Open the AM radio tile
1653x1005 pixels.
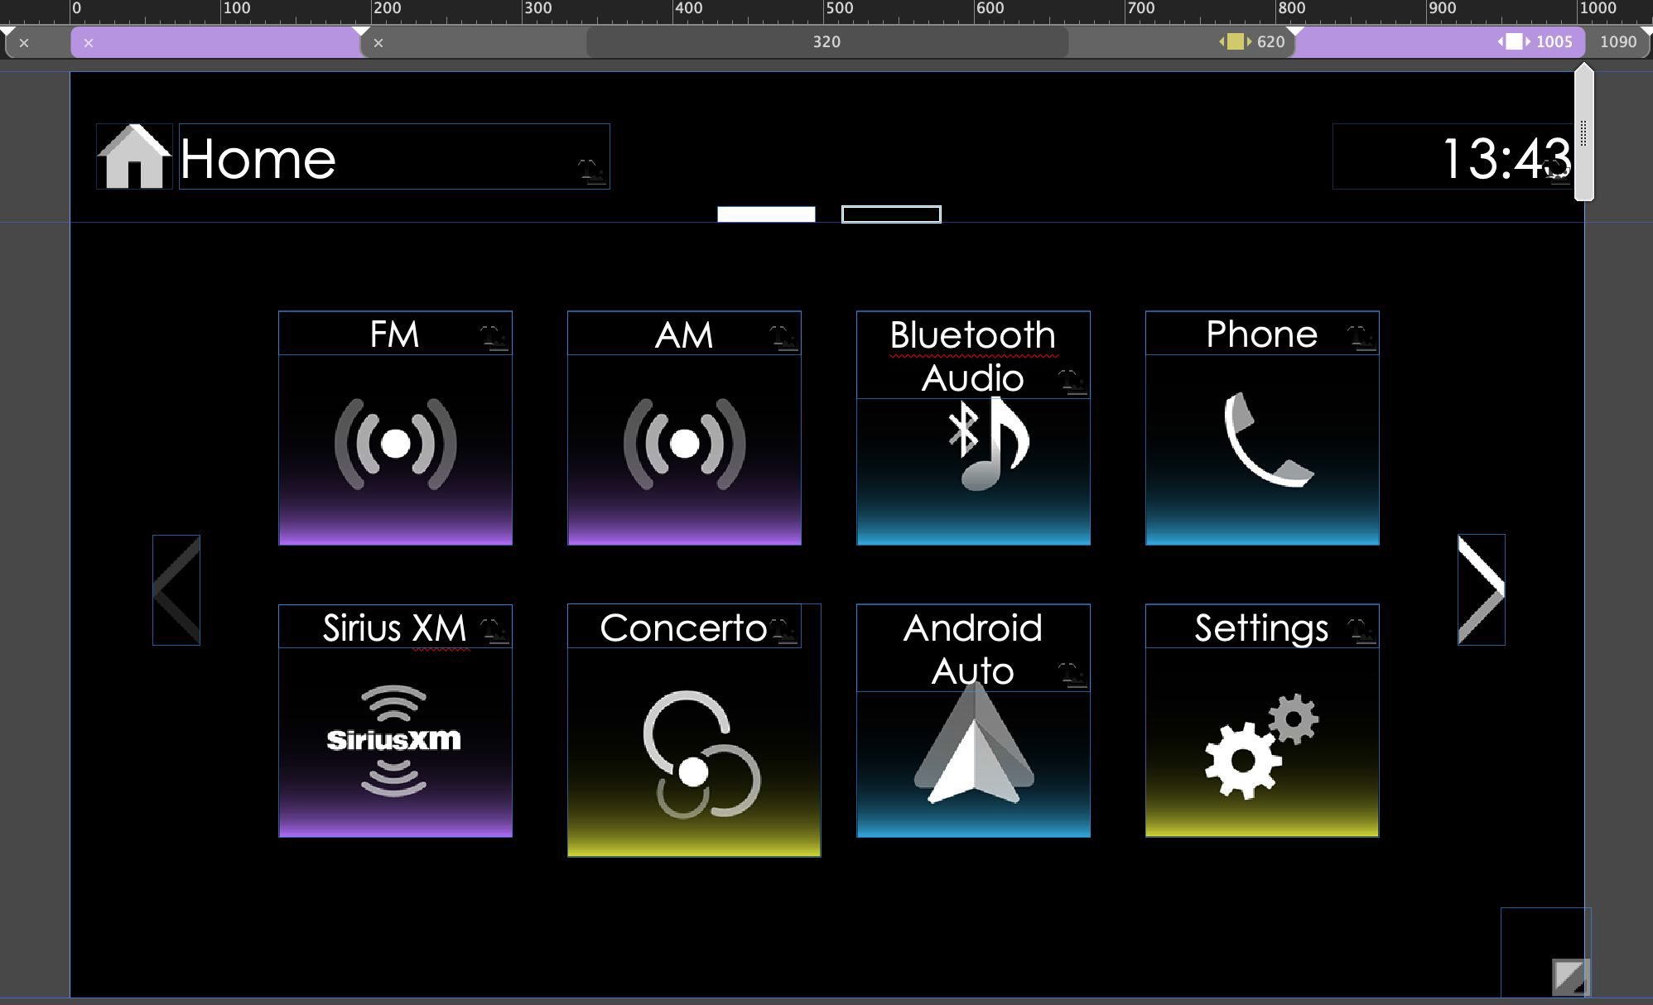[684, 445]
